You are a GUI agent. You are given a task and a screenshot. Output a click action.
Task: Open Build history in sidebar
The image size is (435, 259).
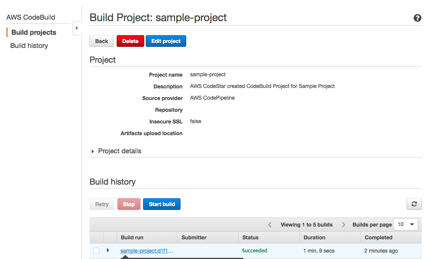(29, 46)
